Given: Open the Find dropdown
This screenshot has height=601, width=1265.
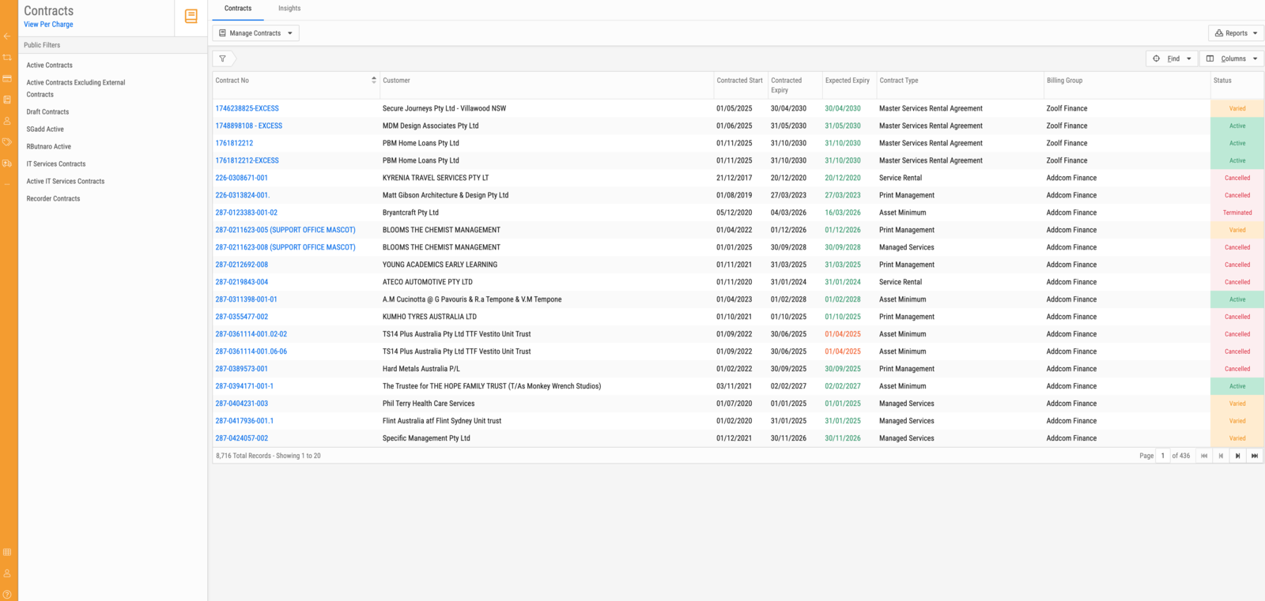Looking at the screenshot, I should point(1172,58).
